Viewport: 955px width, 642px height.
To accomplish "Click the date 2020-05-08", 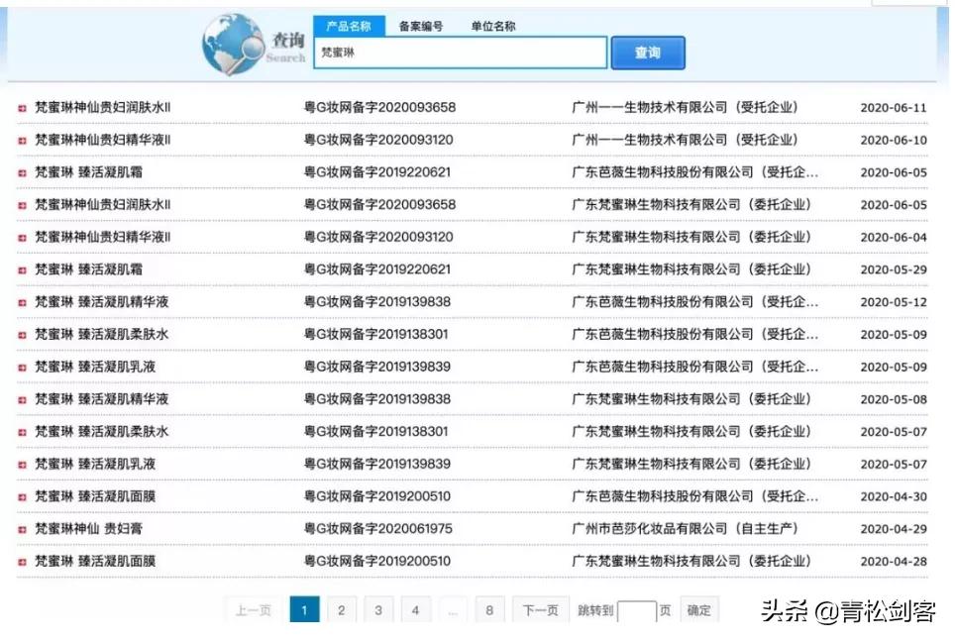I will pyautogui.click(x=894, y=399).
